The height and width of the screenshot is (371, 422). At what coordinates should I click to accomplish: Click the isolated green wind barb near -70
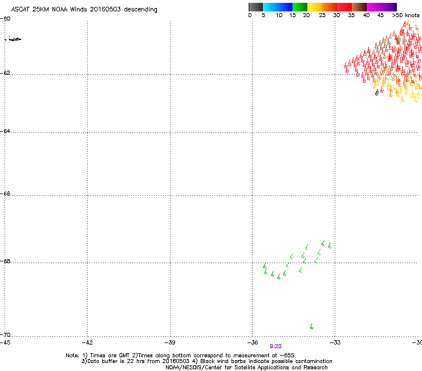(312, 326)
